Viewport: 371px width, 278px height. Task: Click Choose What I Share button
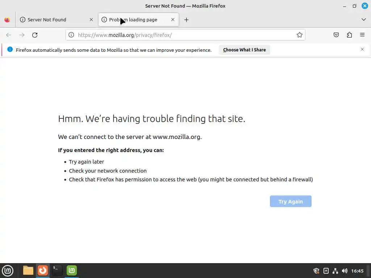(x=245, y=50)
